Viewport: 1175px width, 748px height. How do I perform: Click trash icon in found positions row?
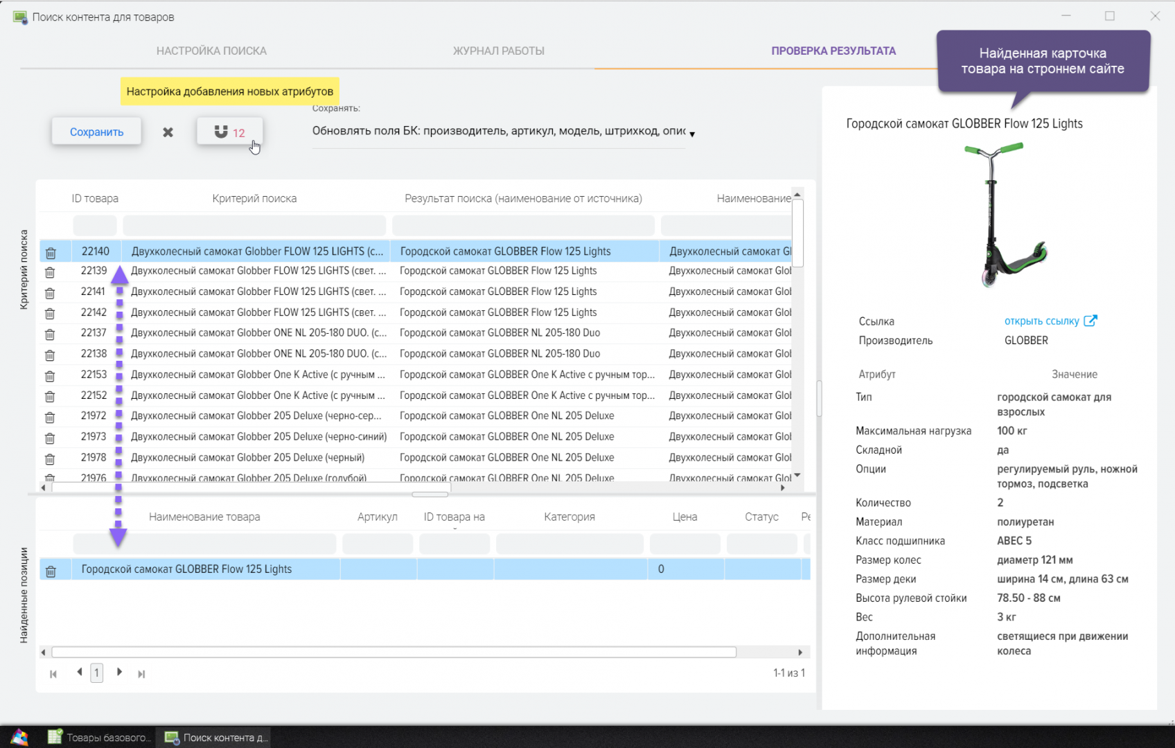pyautogui.click(x=51, y=571)
